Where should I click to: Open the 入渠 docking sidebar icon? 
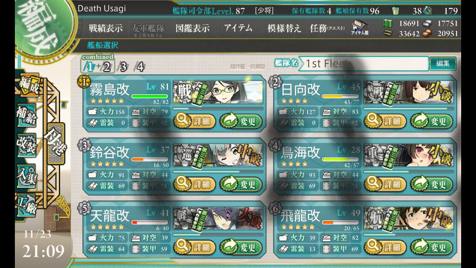pos(26,176)
